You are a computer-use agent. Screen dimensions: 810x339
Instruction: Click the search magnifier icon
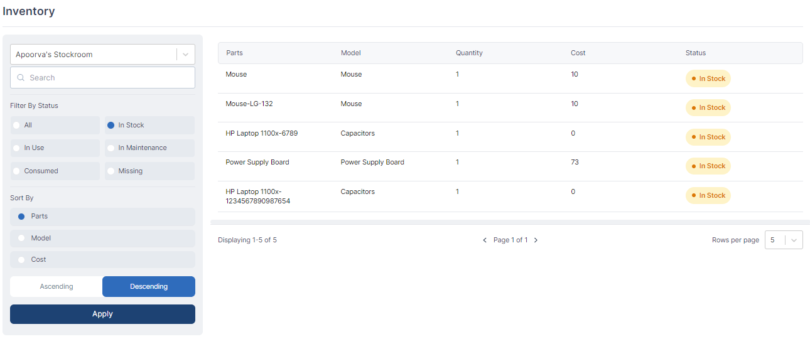pos(21,78)
